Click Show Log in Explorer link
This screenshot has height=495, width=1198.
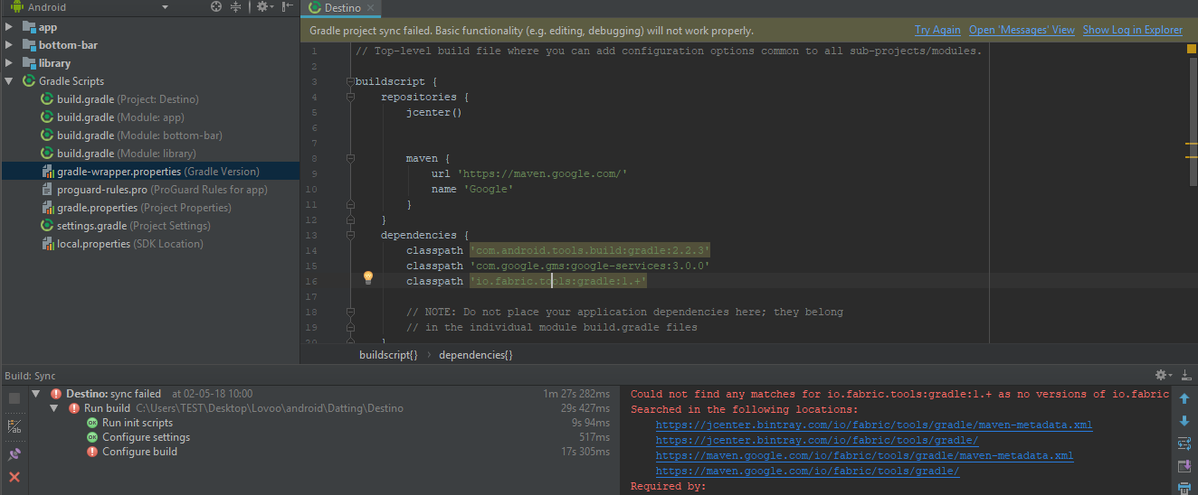click(1133, 30)
